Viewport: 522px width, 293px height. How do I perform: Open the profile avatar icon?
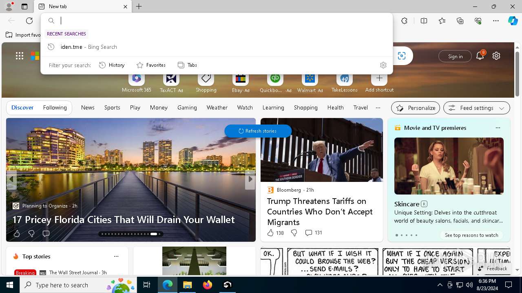click(9, 7)
